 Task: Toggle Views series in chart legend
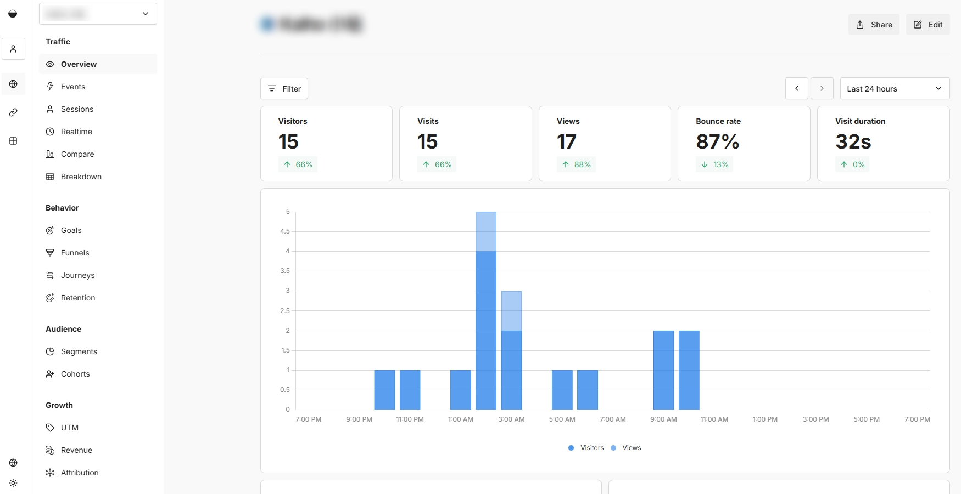(x=626, y=448)
